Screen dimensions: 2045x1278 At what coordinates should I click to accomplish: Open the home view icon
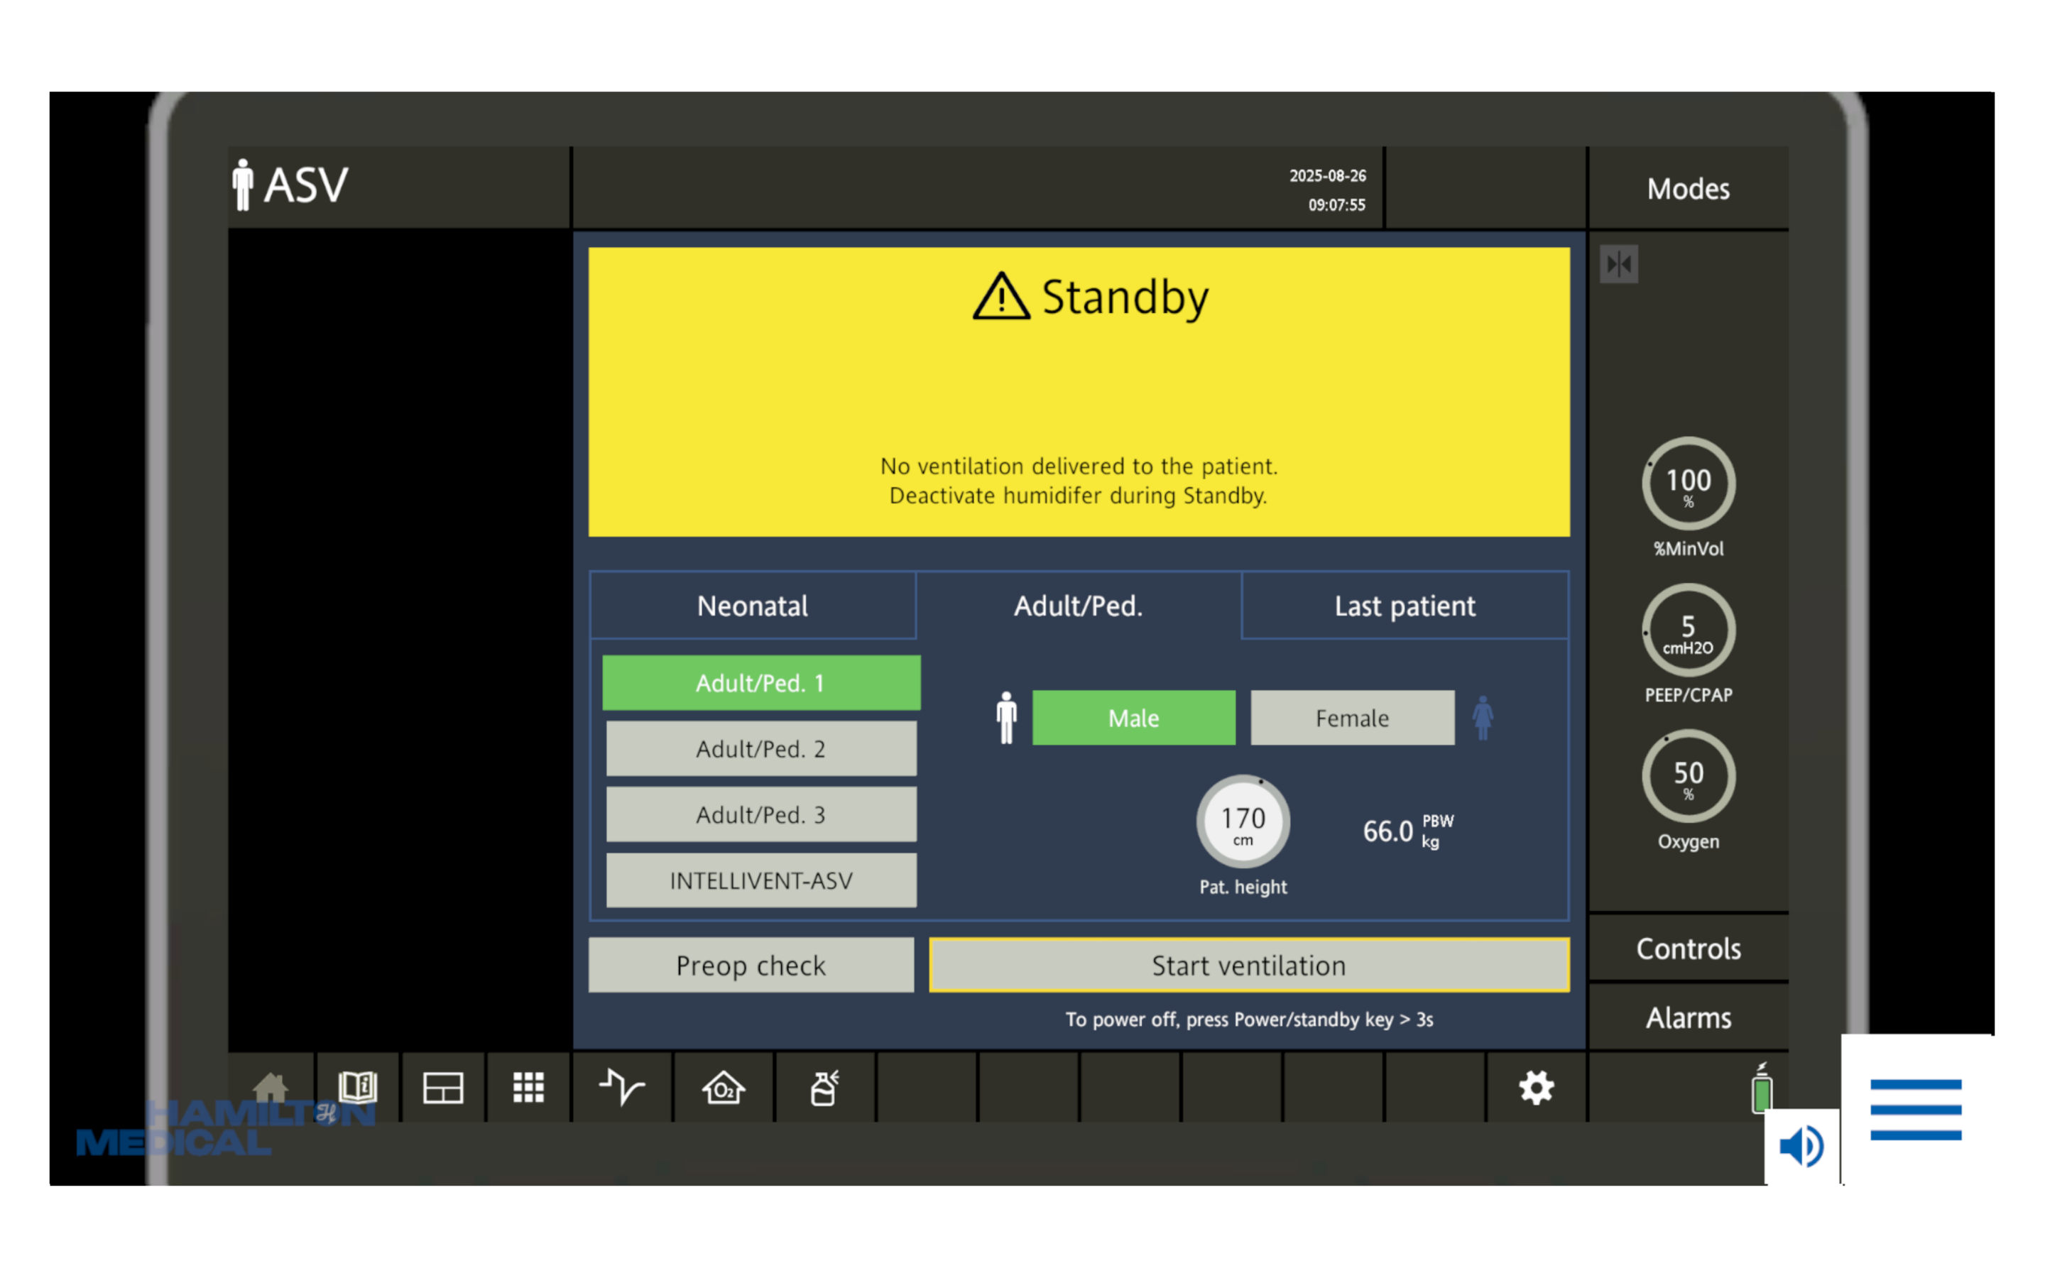pos(271,1087)
